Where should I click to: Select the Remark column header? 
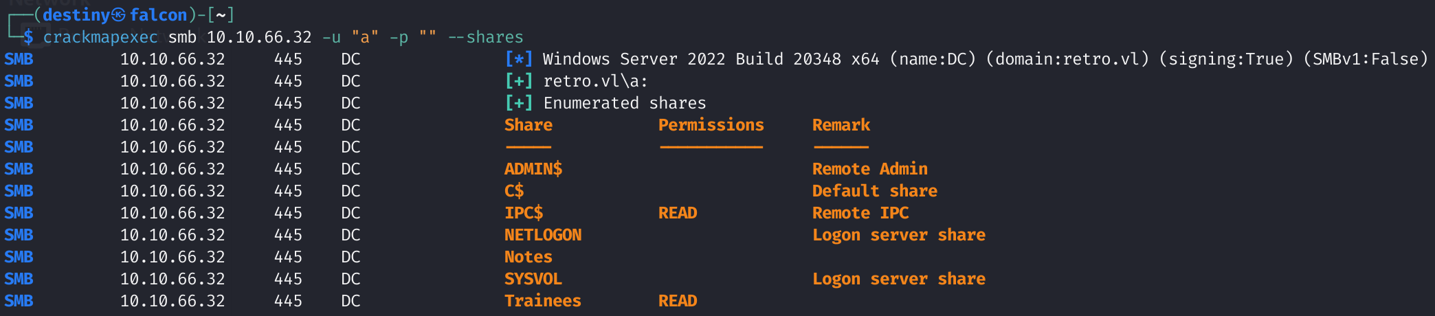(x=841, y=125)
